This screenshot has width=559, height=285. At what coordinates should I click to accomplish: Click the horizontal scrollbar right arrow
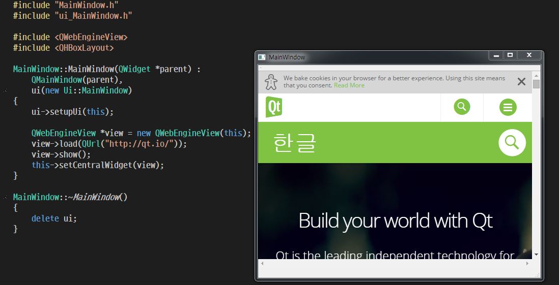click(x=527, y=263)
